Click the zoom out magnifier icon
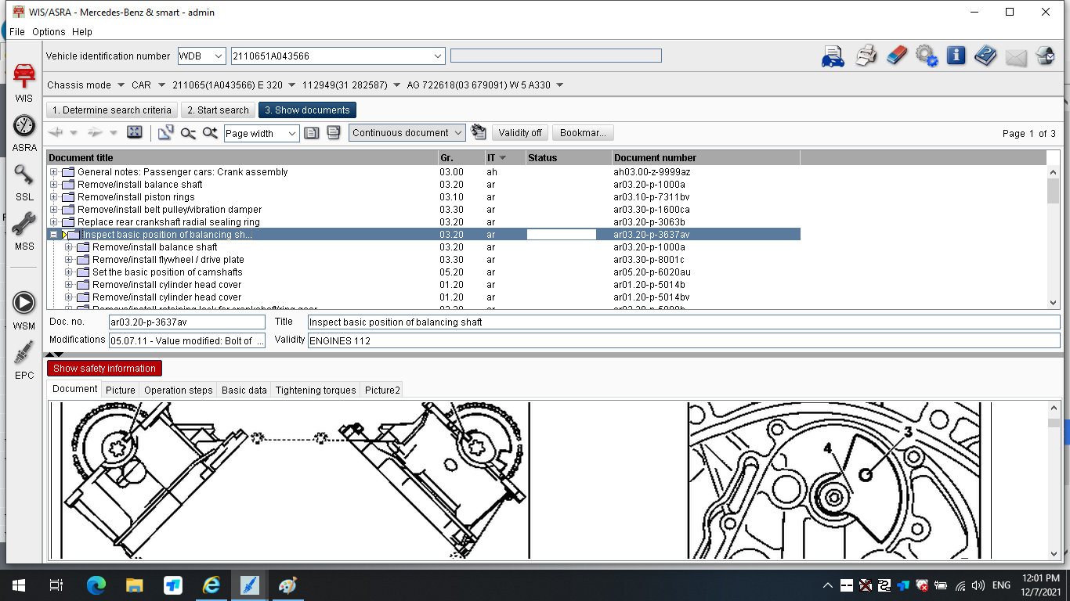1070x601 pixels. [188, 133]
